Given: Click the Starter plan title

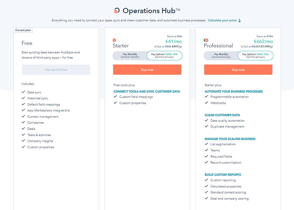Looking at the screenshot, I should pos(121,46).
